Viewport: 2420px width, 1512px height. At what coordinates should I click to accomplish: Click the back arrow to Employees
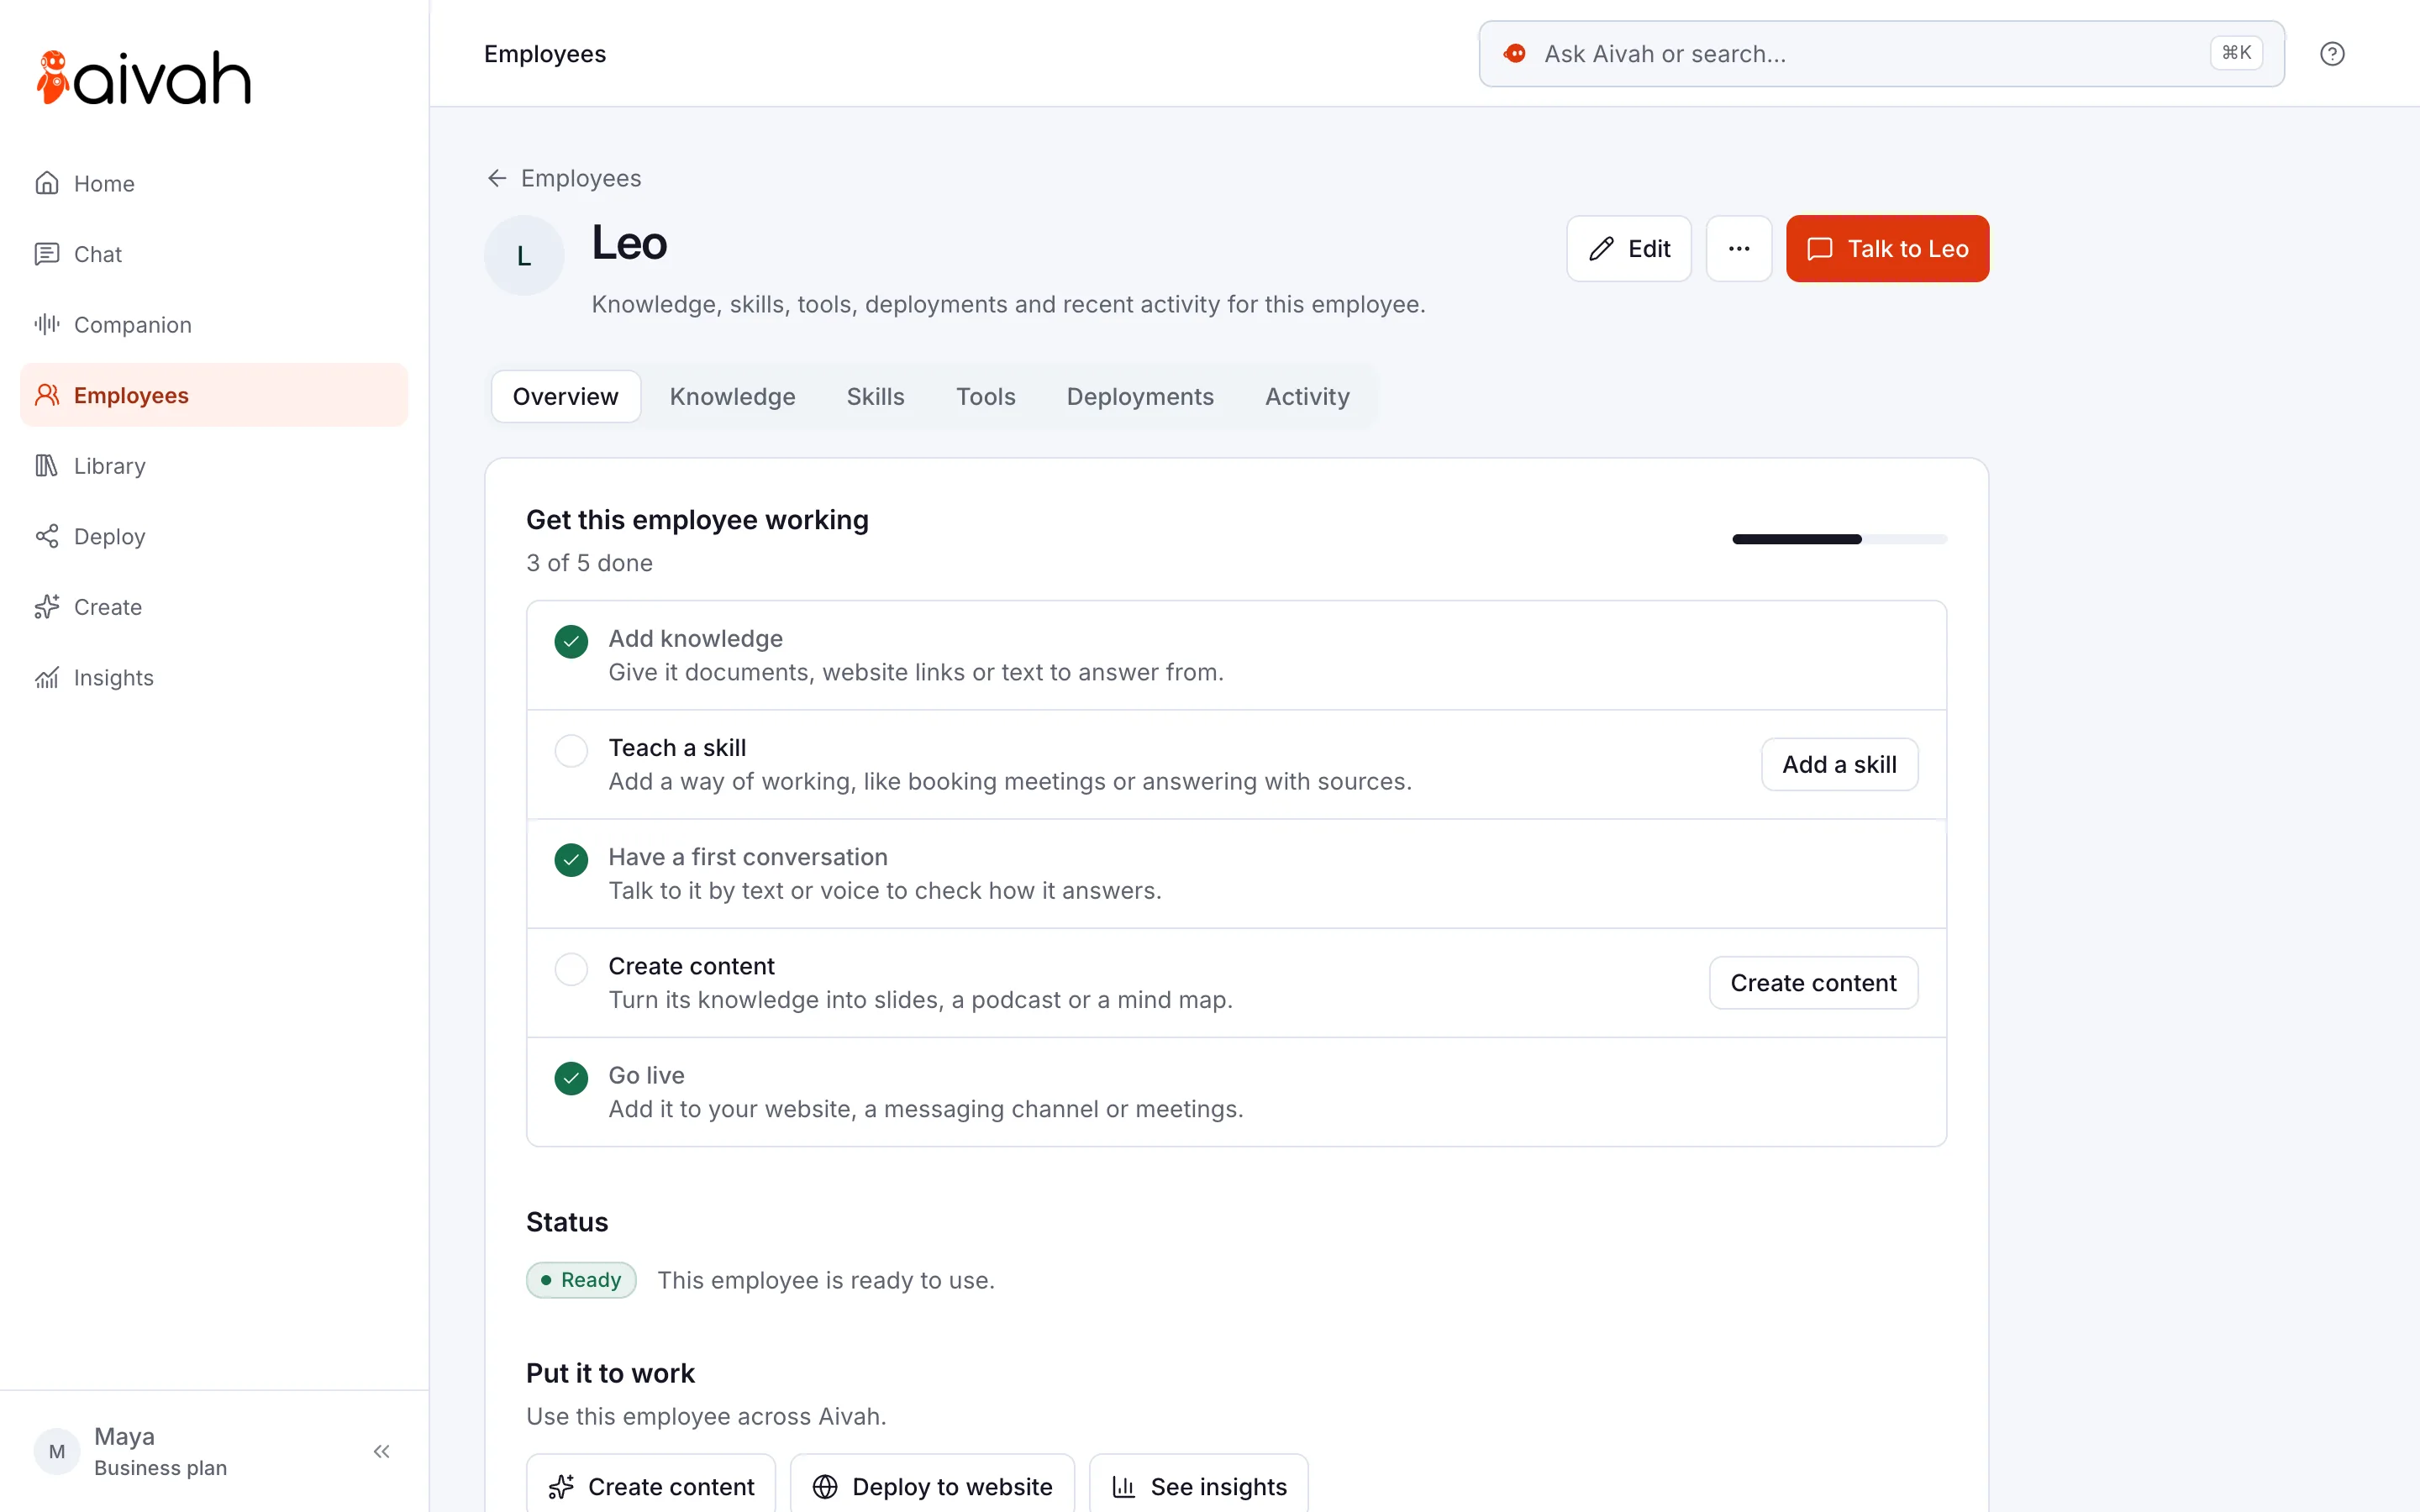[x=497, y=178]
